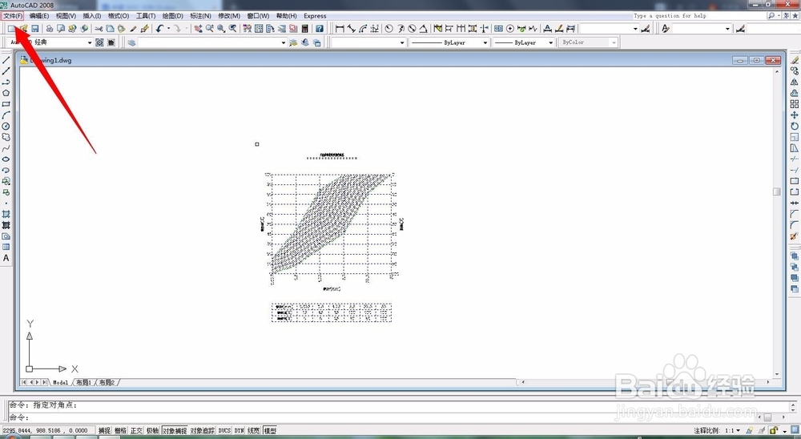
Task: Toggle 线宽 lineweight display
Action: pos(254,431)
